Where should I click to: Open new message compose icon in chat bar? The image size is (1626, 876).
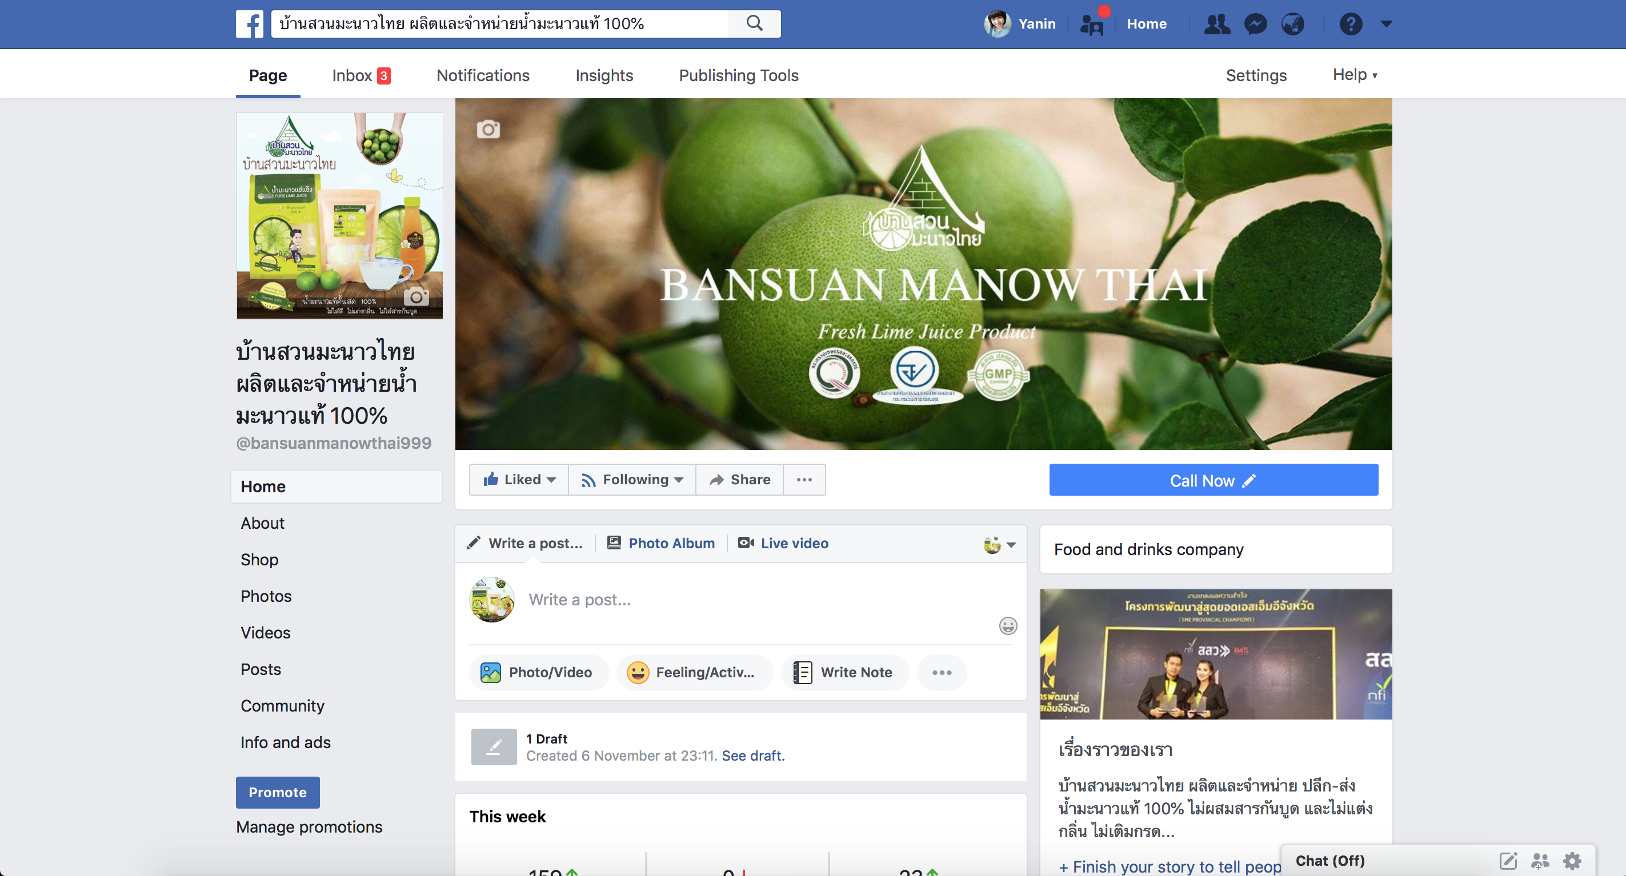(x=1508, y=860)
